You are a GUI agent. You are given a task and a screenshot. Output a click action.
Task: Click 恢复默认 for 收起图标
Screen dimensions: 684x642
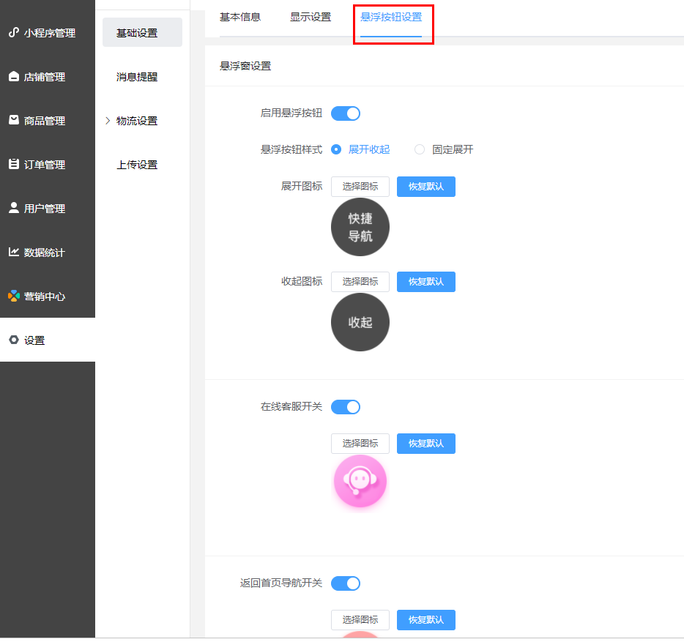[426, 282]
